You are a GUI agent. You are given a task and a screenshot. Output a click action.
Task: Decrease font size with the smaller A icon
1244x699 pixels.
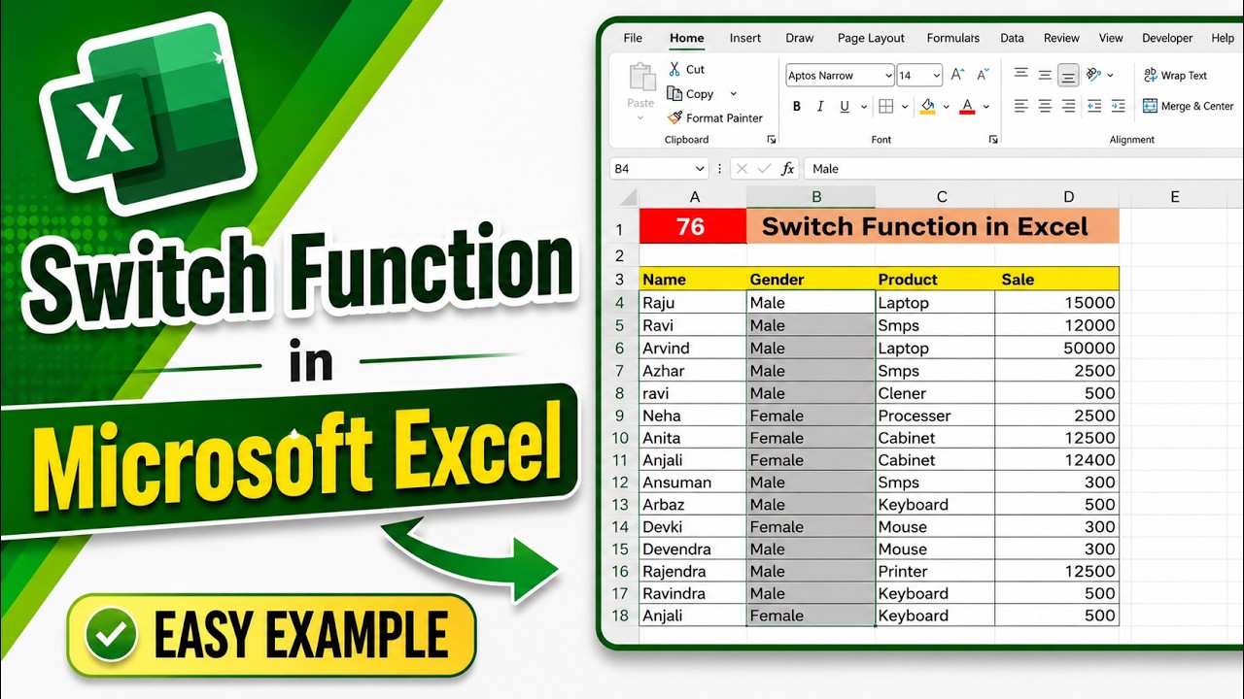pos(985,75)
